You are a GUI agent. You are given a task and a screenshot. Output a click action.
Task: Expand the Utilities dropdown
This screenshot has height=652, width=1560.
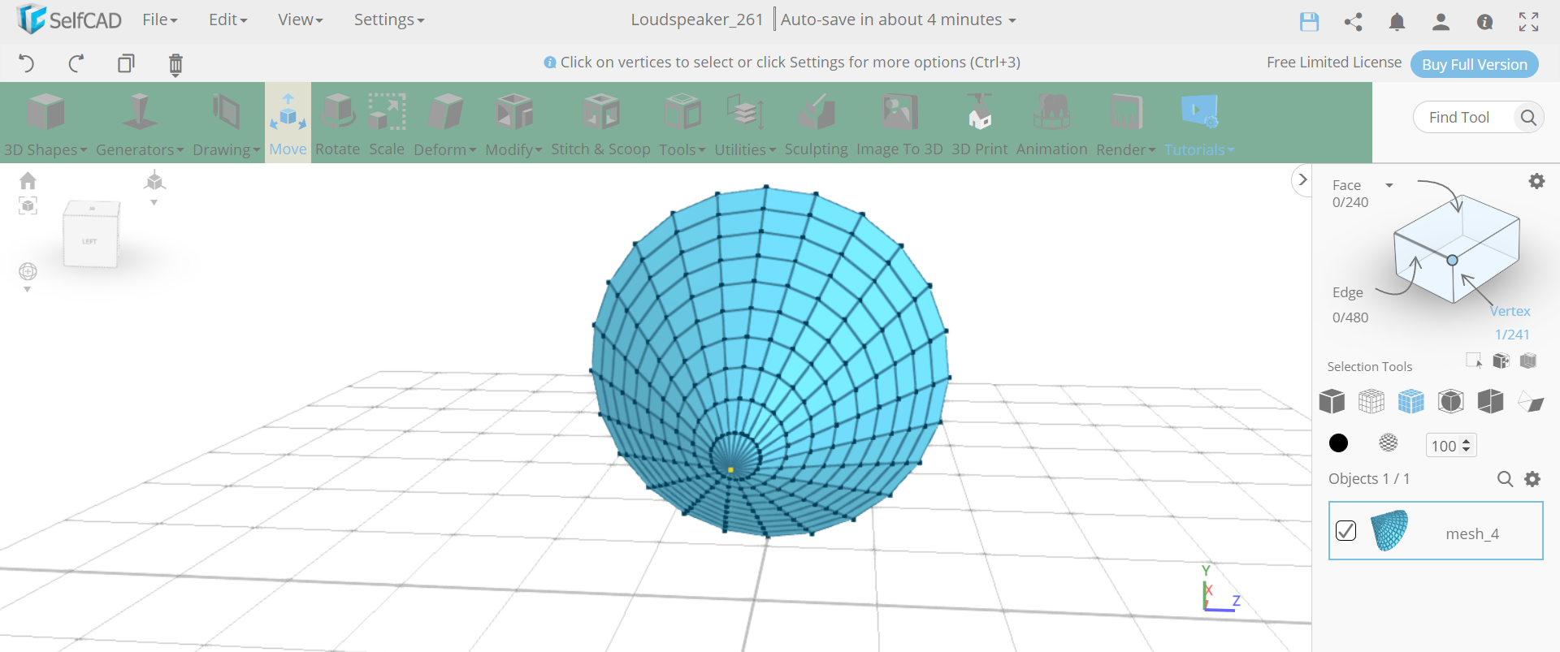[x=745, y=123]
